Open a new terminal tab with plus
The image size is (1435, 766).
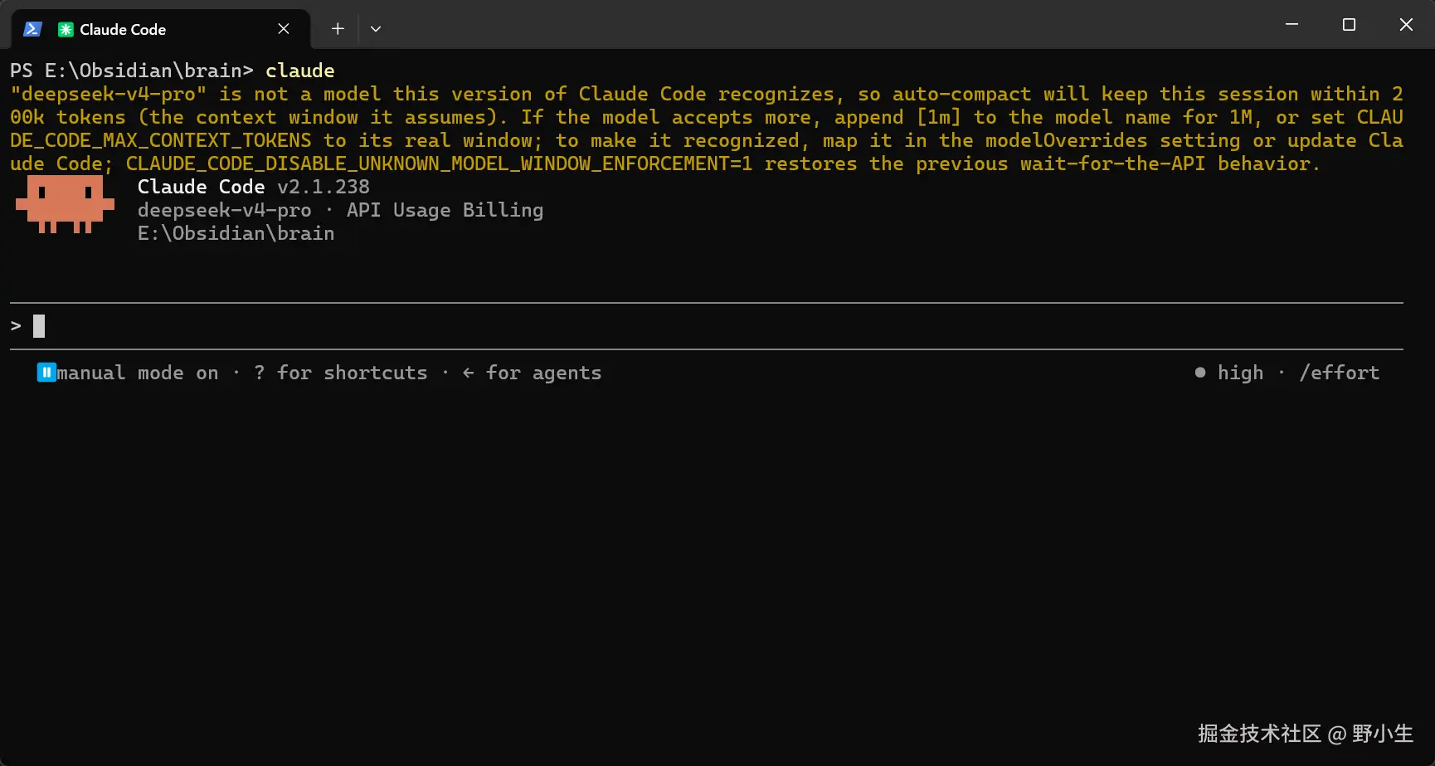click(x=338, y=29)
